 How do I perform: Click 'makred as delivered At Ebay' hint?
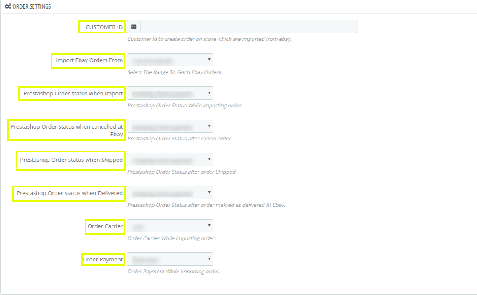(206, 205)
